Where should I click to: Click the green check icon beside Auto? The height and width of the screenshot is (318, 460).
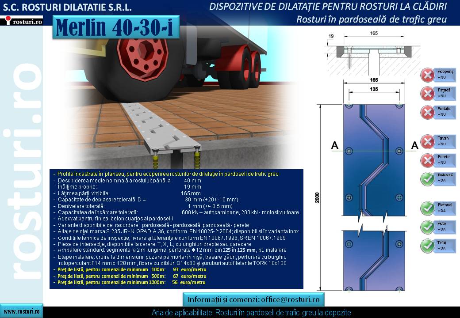(x=428, y=227)
